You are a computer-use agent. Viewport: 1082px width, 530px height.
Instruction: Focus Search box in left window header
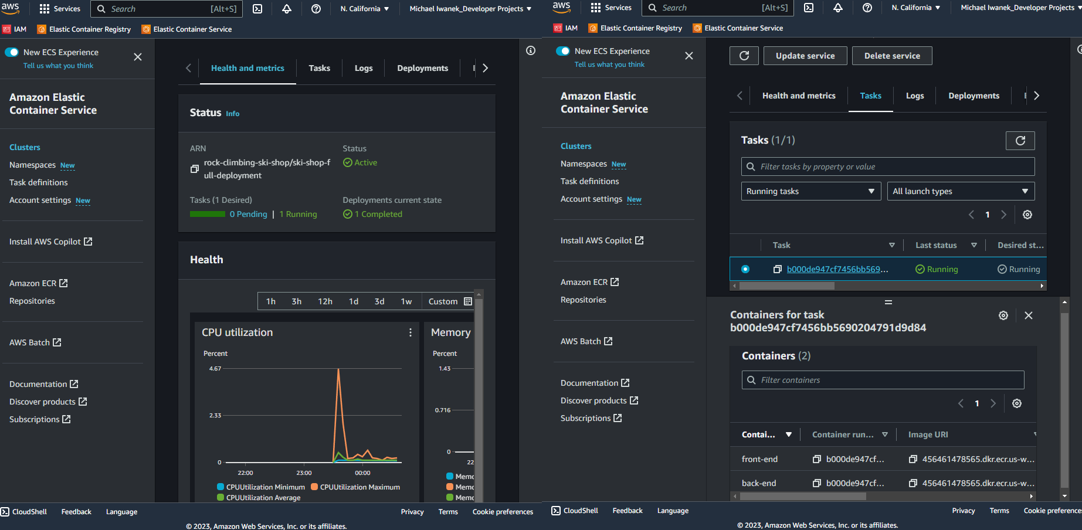coord(167,9)
